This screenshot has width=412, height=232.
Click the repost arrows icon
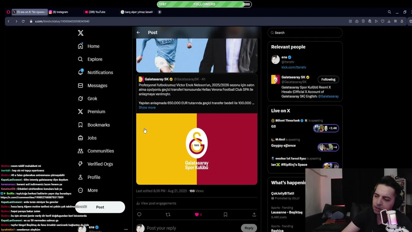tap(168, 215)
